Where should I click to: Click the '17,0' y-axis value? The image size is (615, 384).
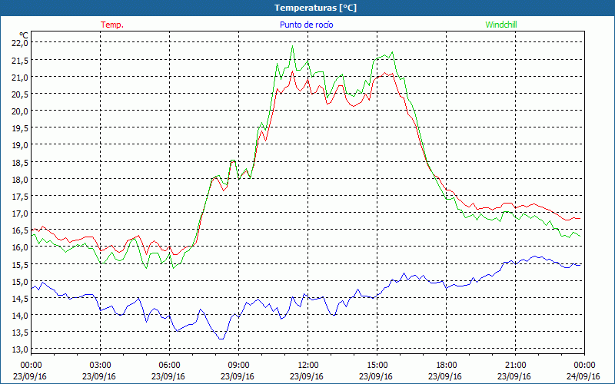[x=20, y=214]
